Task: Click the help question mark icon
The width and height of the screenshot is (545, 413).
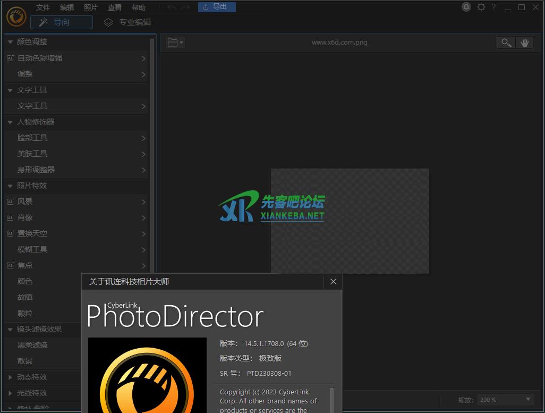Action: coord(493,7)
